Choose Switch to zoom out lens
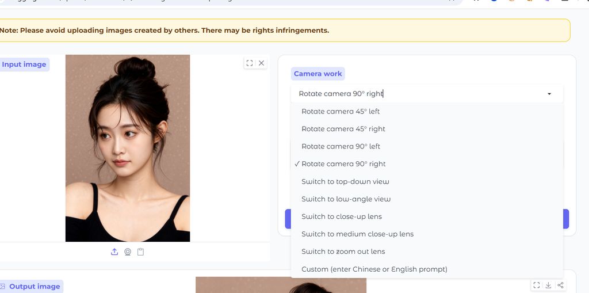This screenshot has width=589, height=293. [x=343, y=252]
